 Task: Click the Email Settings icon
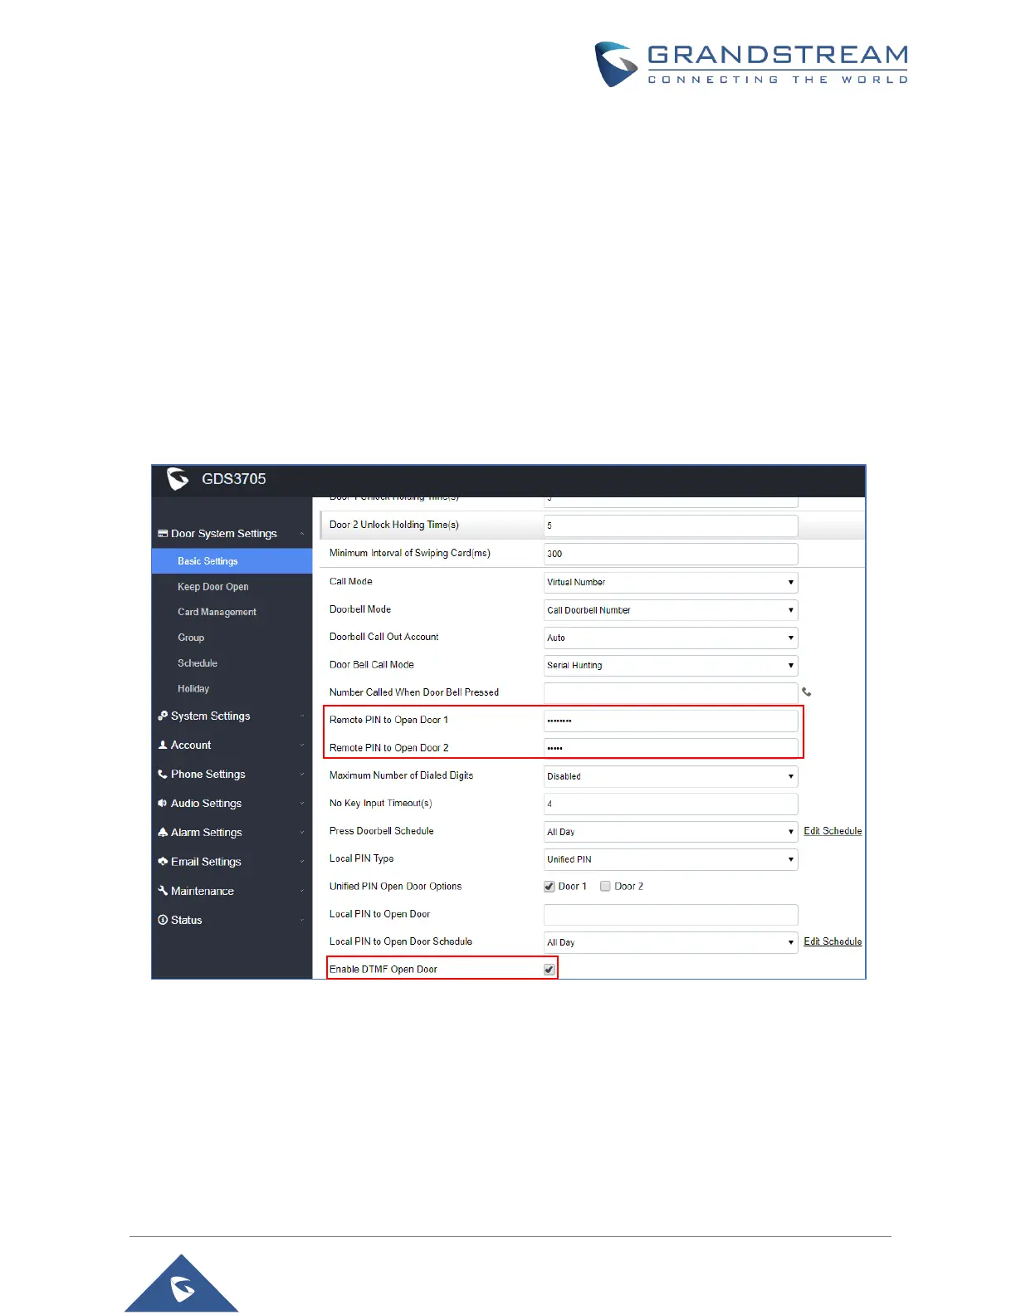163,861
